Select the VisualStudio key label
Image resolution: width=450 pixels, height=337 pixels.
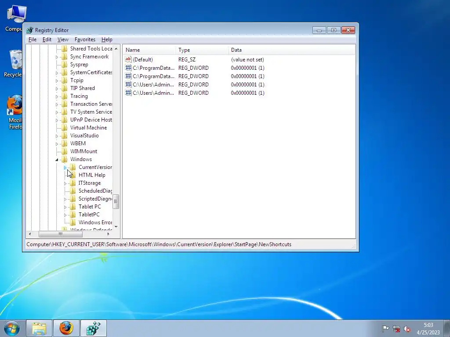tap(84, 136)
